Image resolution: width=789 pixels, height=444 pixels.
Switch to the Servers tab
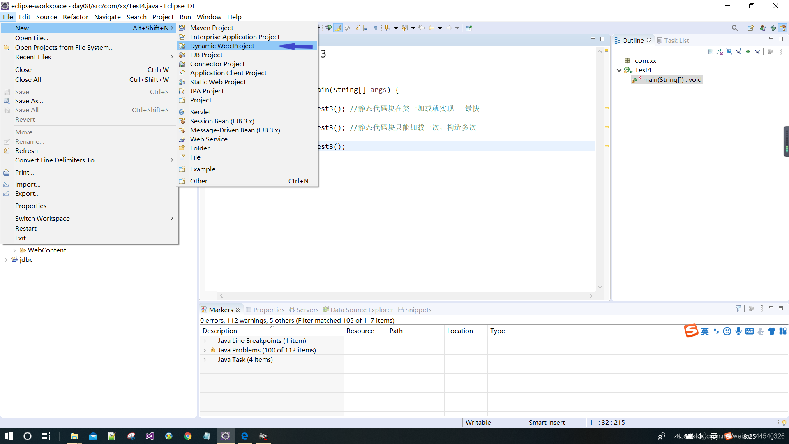pos(307,310)
